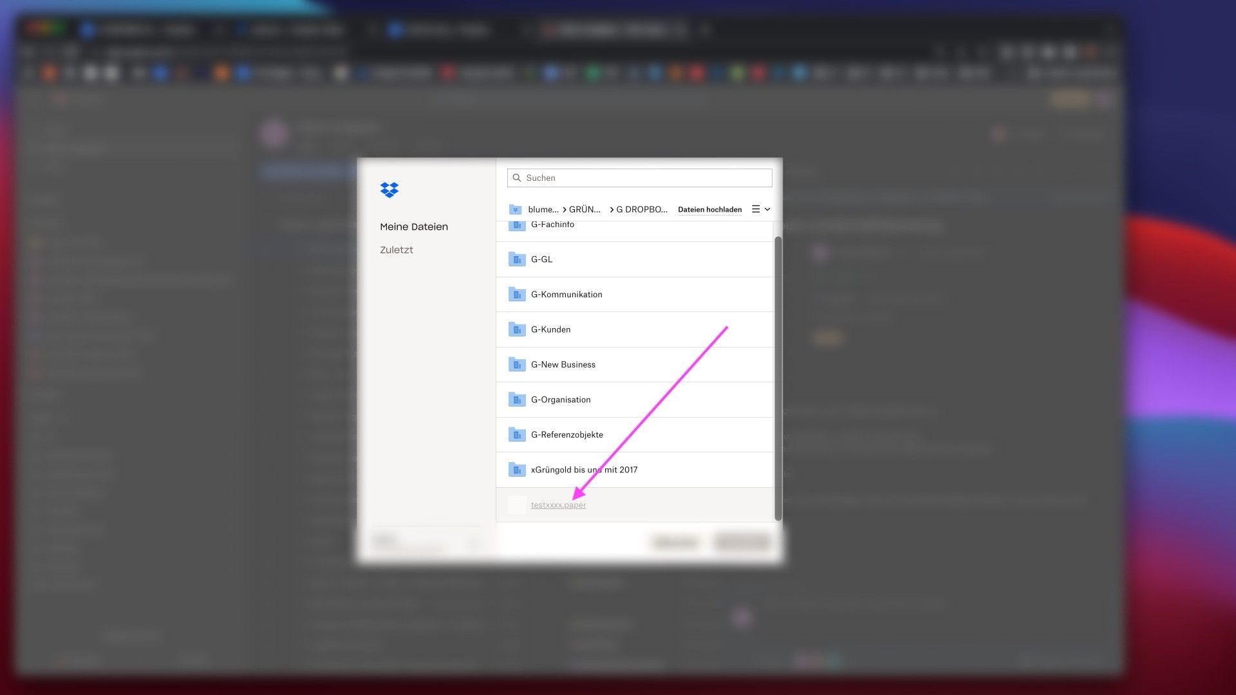Click G-Referenzobjekte folder icon
This screenshot has width=1236, height=695.
coord(517,435)
